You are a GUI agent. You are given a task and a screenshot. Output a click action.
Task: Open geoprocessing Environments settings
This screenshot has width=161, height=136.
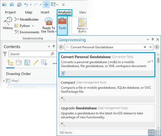point(27,32)
